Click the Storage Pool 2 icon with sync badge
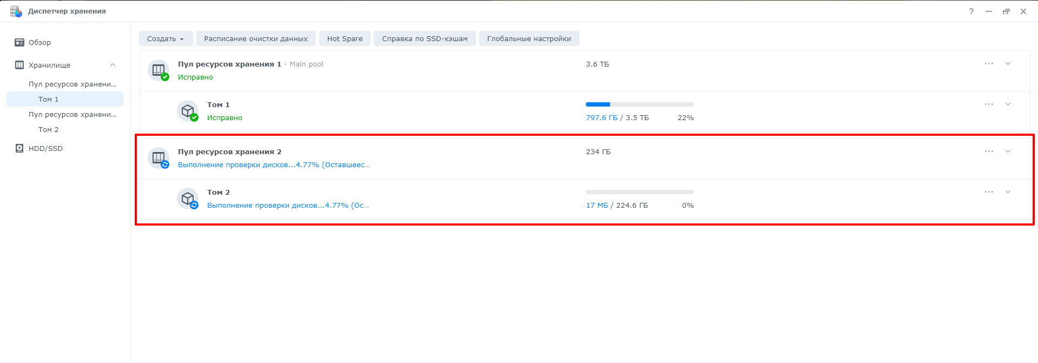The image size is (1038, 363). [159, 158]
